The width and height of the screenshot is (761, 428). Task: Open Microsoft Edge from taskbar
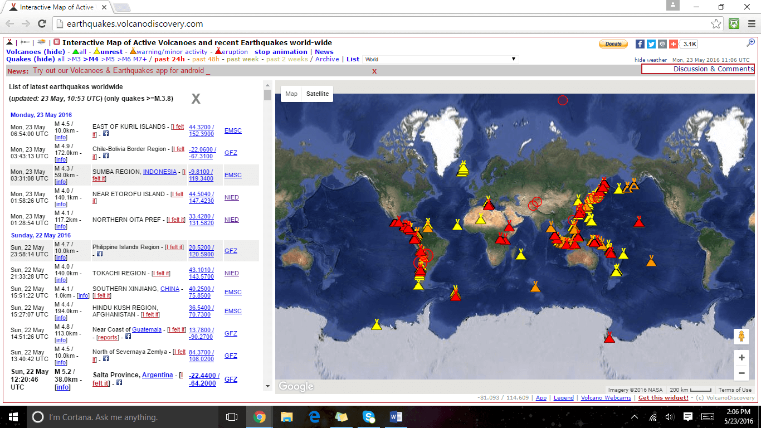314,416
